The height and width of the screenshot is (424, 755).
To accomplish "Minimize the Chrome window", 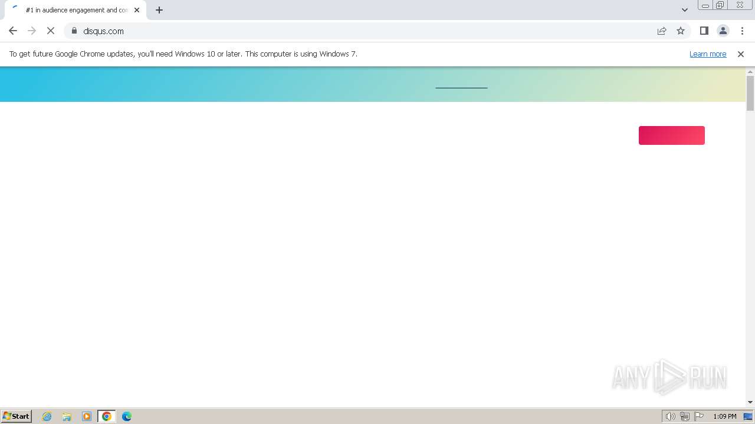I will [705, 5].
